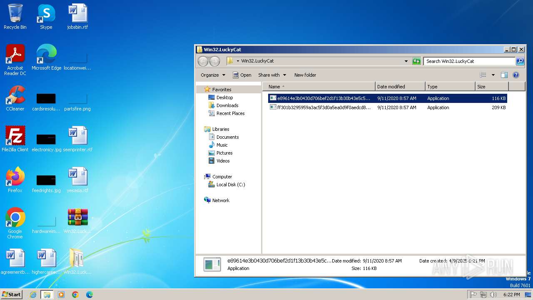Select the partsfire.png desktop file
Viewport: 533px width, 300px height.
[x=77, y=101]
